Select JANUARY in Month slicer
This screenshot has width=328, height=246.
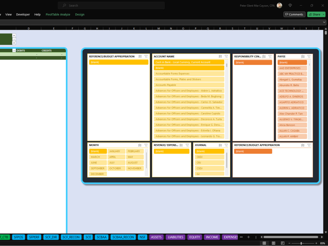(116, 151)
